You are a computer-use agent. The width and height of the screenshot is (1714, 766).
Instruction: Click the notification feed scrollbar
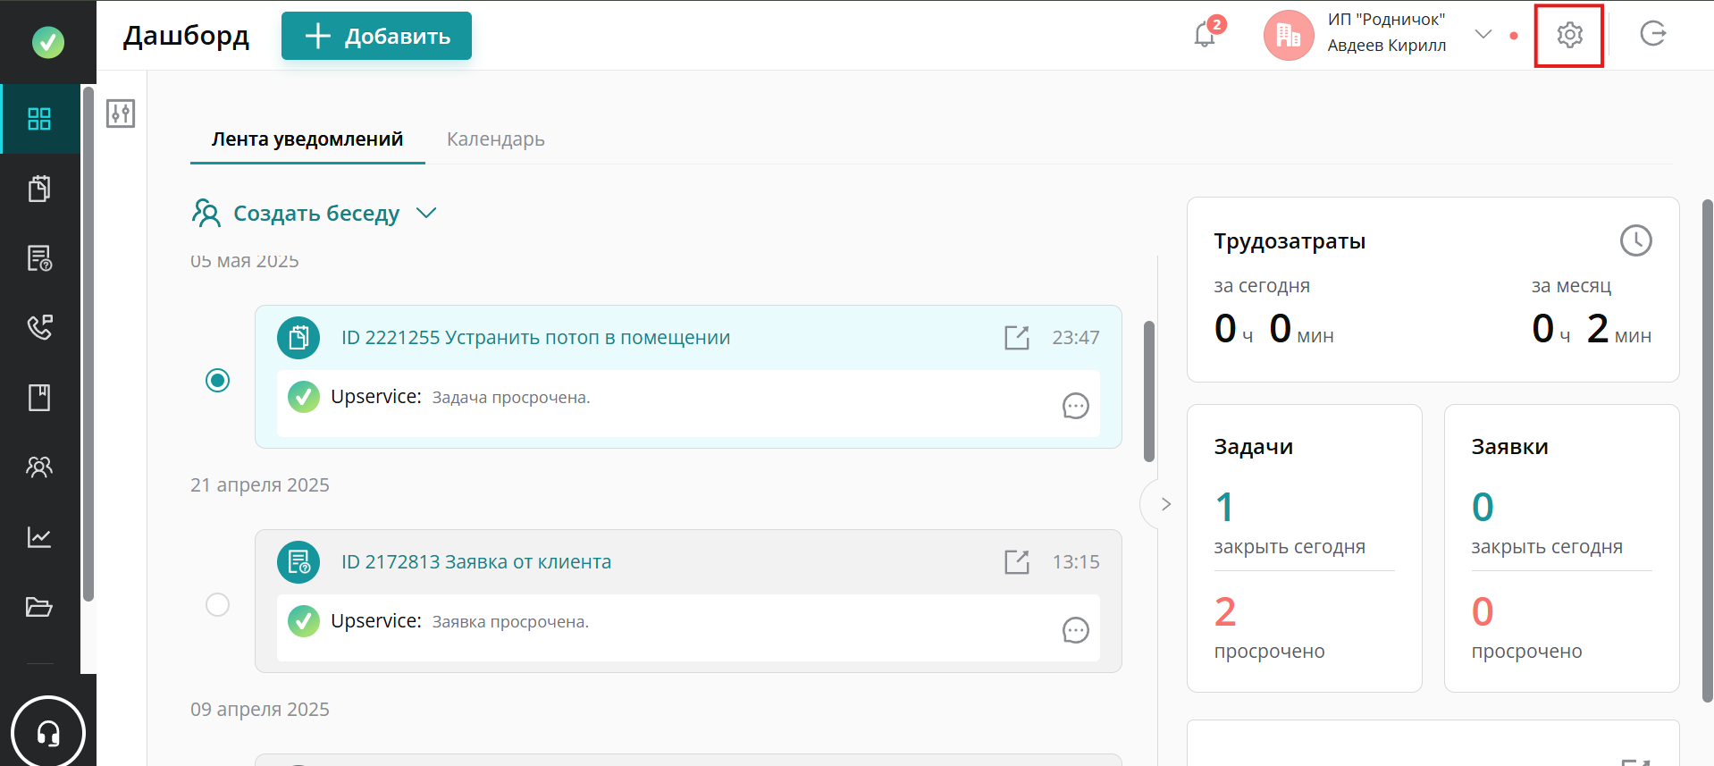1149,391
